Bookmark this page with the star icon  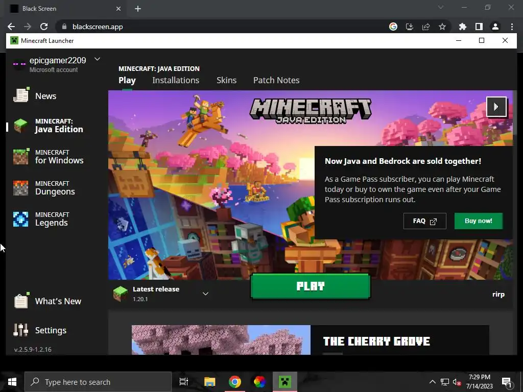[x=442, y=27]
